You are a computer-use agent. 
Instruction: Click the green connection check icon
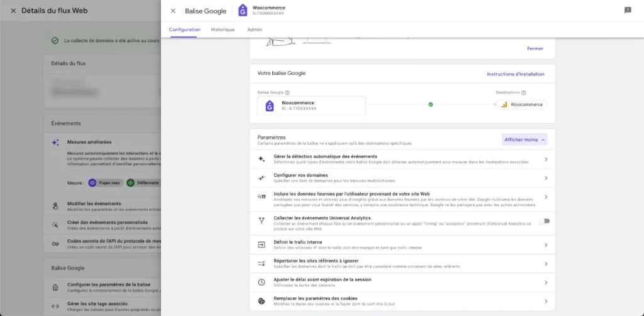(430, 105)
